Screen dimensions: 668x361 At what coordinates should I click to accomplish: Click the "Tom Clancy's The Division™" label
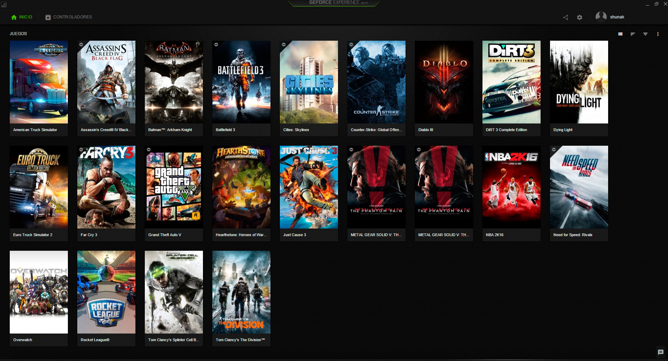pyautogui.click(x=240, y=340)
